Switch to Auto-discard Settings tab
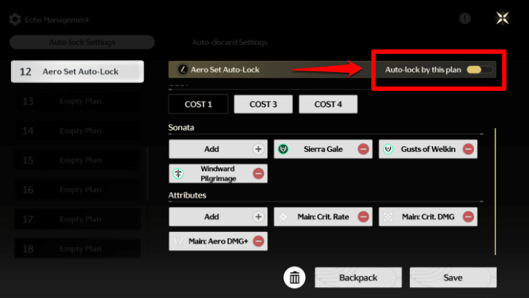The height and width of the screenshot is (298, 529). (x=230, y=42)
